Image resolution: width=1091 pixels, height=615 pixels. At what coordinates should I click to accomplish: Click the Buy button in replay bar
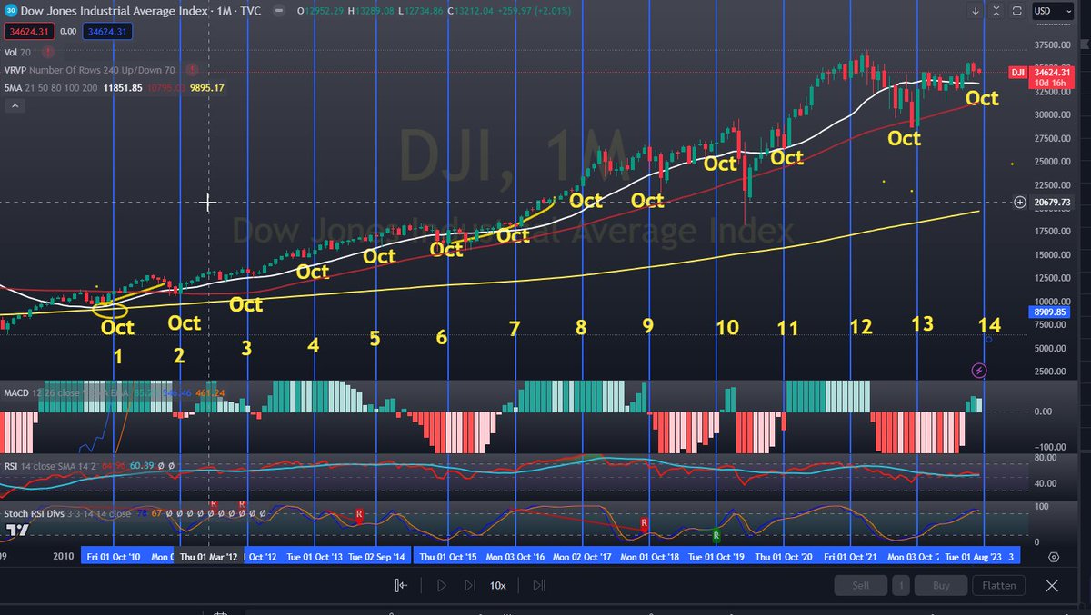tap(940, 585)
